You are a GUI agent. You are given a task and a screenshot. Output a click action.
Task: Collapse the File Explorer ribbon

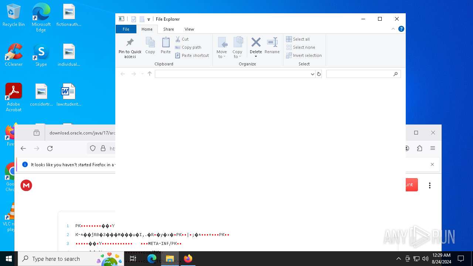tap(393, 29)
